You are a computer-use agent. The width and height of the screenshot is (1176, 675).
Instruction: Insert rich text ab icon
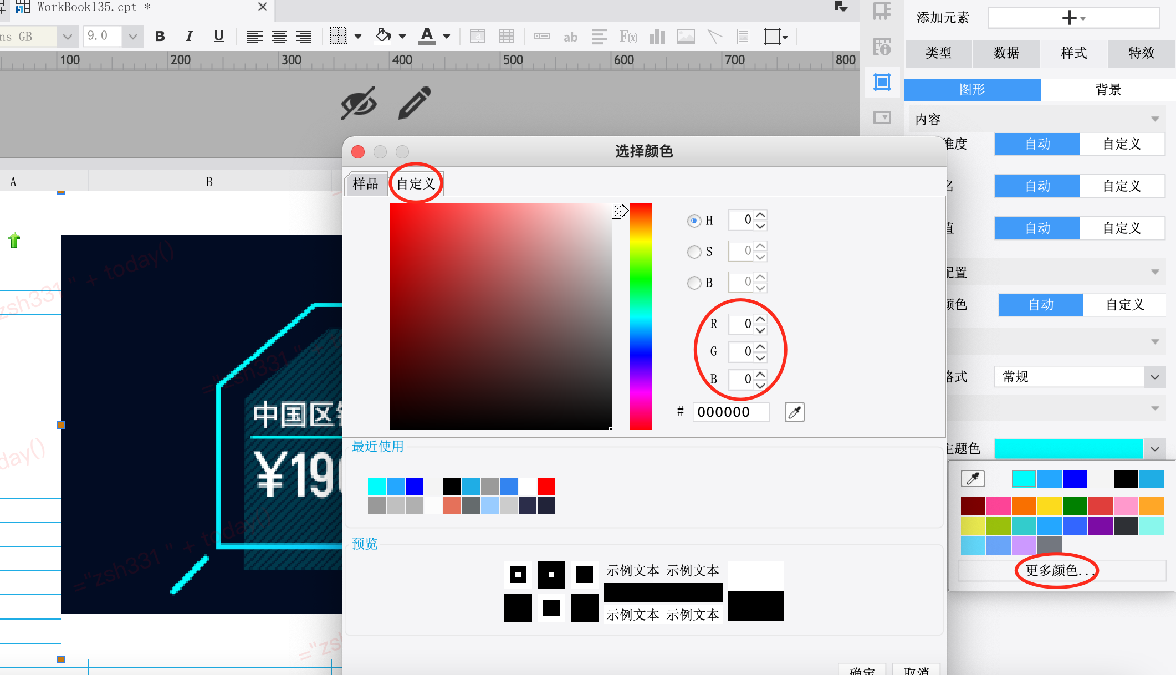click(x=570, y=37)
